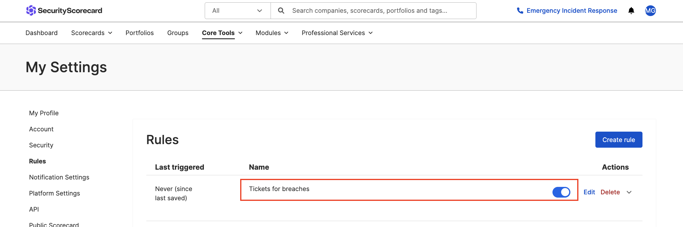This screenshot has height=227, width=683.
Task: Click the Never (since last saved) cell
Action: tap(173, 193)
